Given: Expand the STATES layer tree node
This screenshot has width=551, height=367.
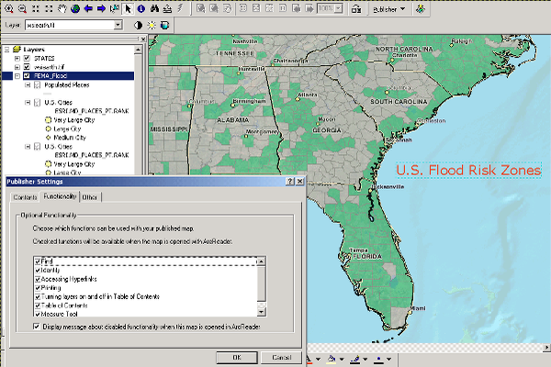Looking at the screenshot, I should 17,58.
